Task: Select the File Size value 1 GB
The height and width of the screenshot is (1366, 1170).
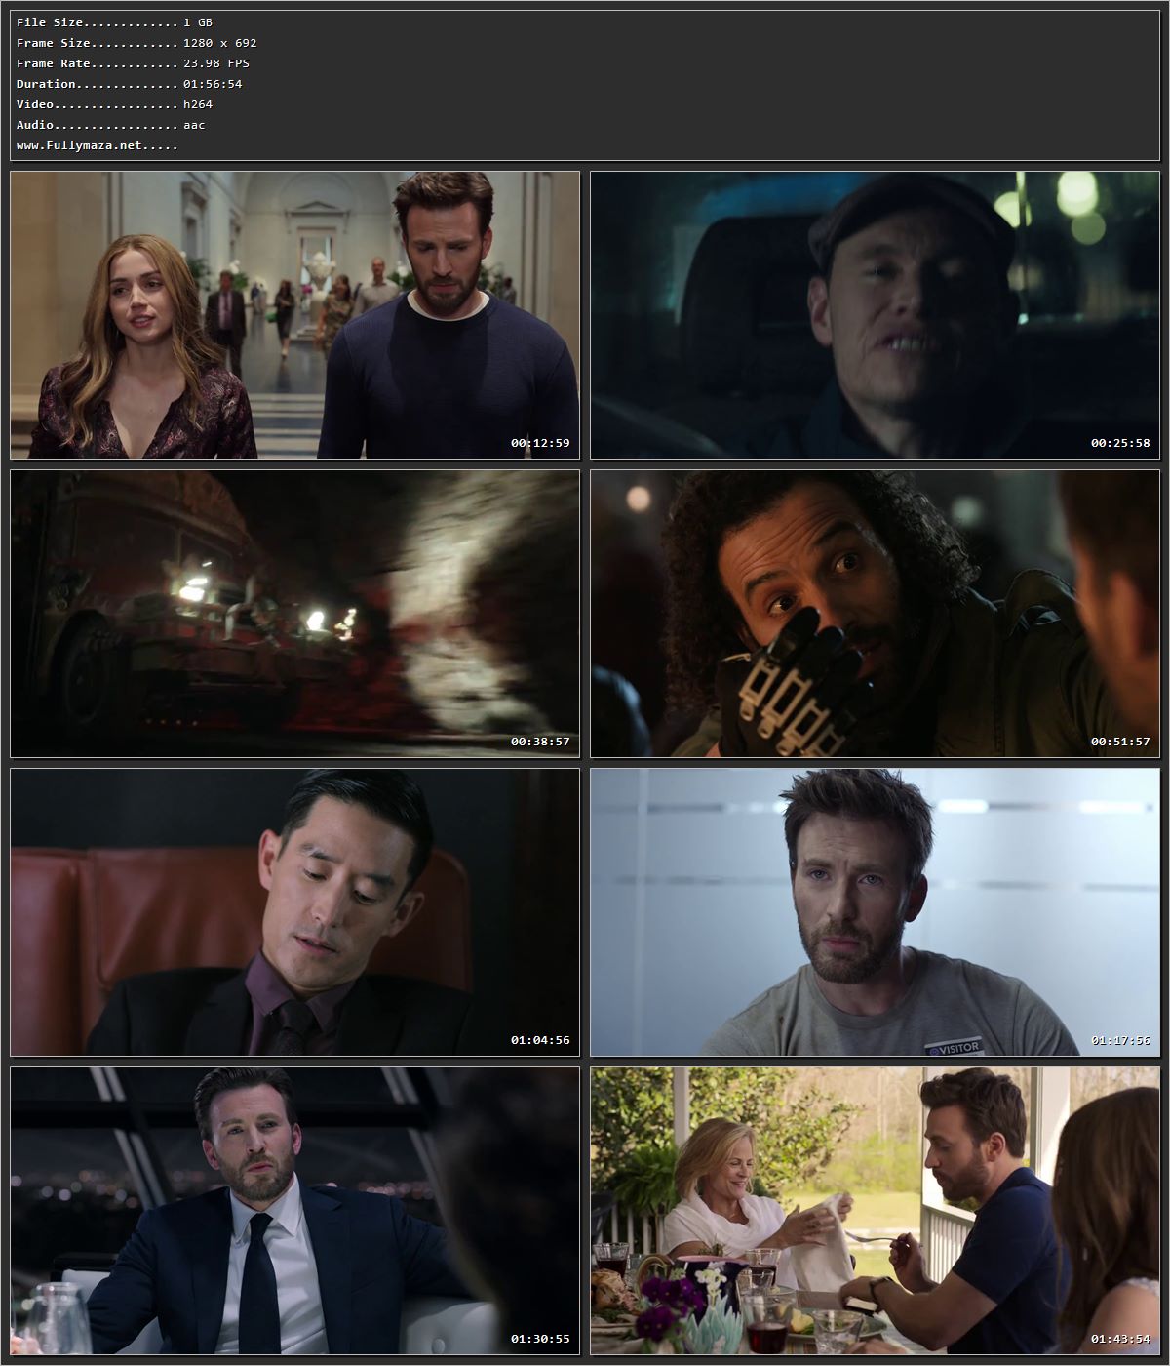Action: coord(198,22)
